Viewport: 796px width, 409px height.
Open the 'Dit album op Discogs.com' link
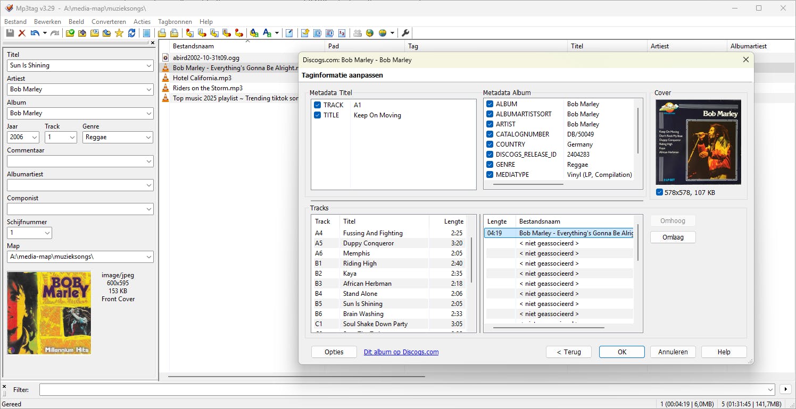click(401, 352)
